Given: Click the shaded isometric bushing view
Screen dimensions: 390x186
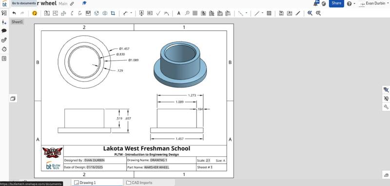Looking at the screenshot, I should pyautogui.click(x=180, y=64).
